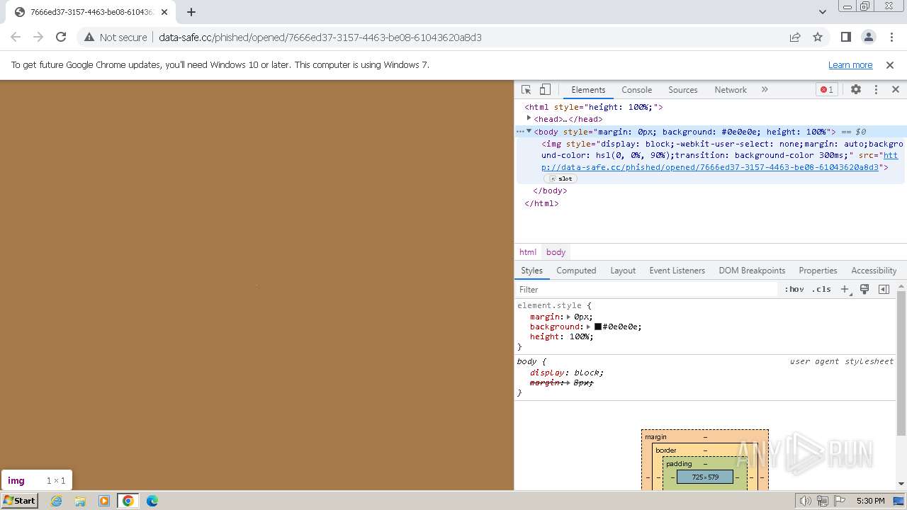Launch Internet Explorer from the taskbar
The width and height of the screenshot is (907, 510).
click(56, 501)
